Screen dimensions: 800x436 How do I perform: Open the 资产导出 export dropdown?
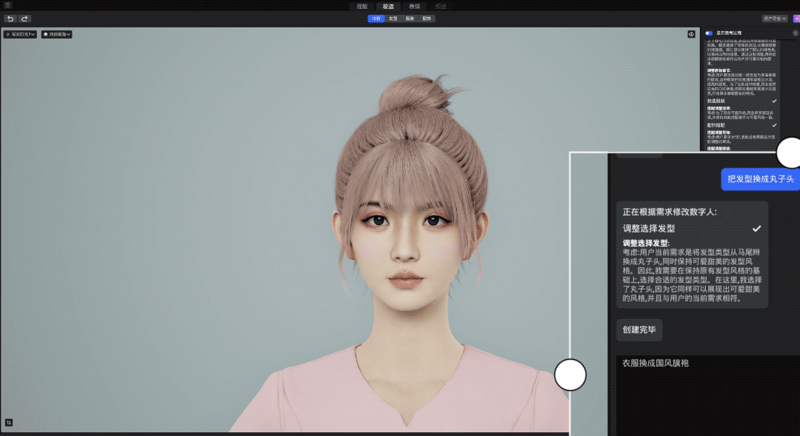coord(773,18)
